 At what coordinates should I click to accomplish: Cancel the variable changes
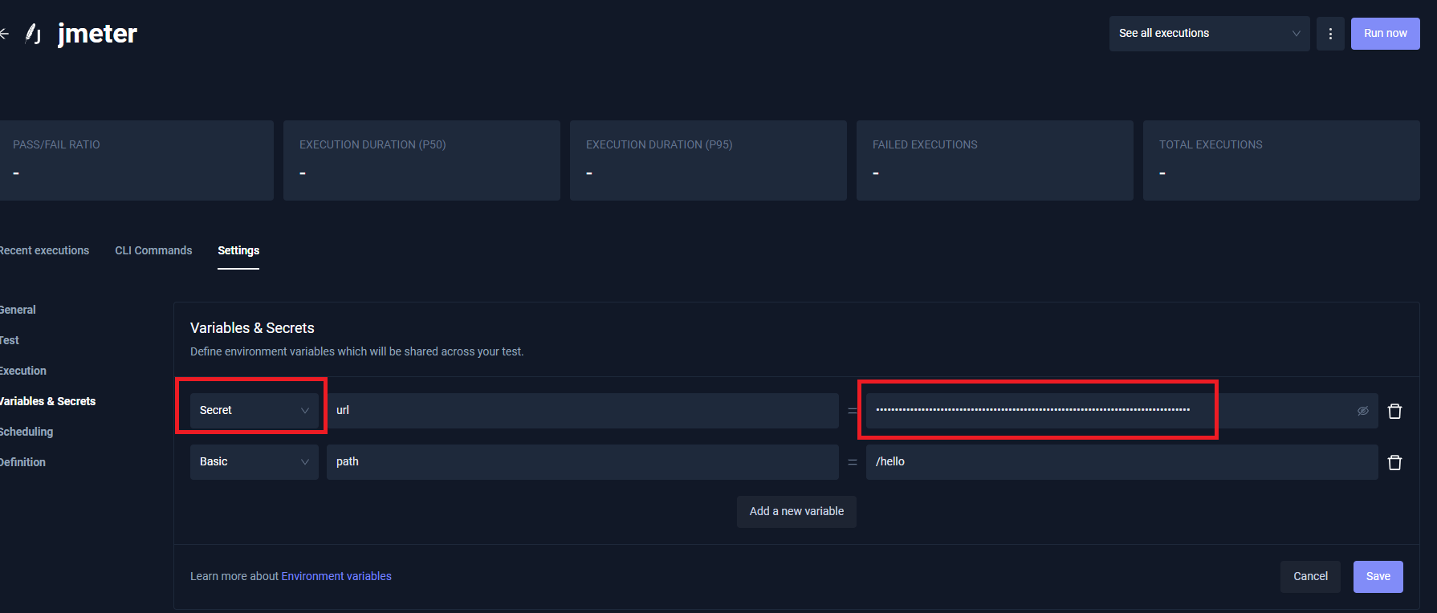pyautogui.click(x=1310, y=576)
